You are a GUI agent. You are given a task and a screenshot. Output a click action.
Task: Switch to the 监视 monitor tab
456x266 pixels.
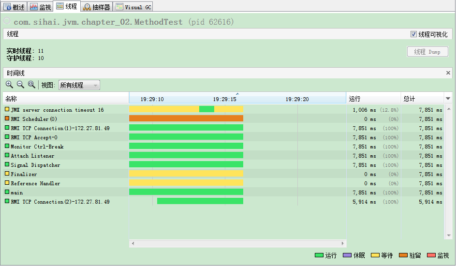[41, 7]
